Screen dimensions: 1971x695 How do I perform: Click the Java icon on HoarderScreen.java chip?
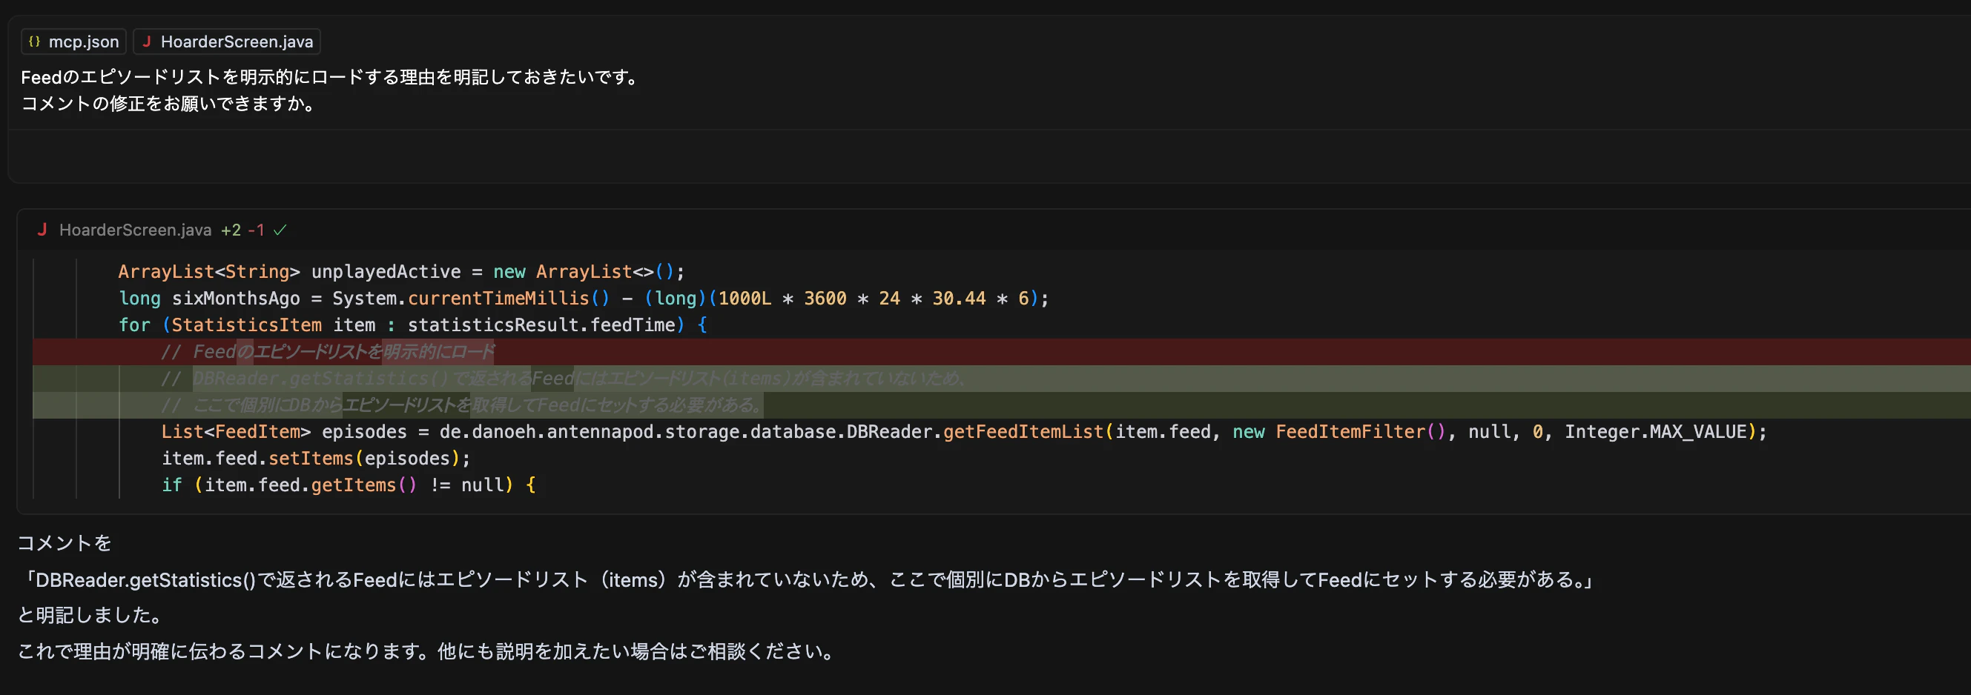pos(146,41)
